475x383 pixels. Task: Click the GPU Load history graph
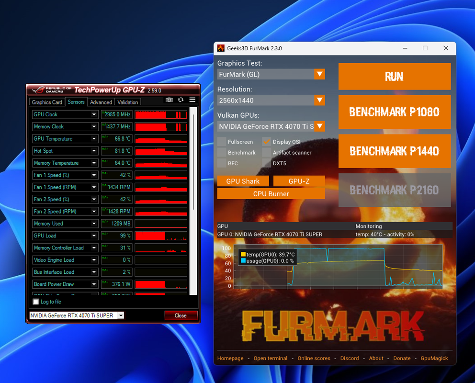(161, 236)
